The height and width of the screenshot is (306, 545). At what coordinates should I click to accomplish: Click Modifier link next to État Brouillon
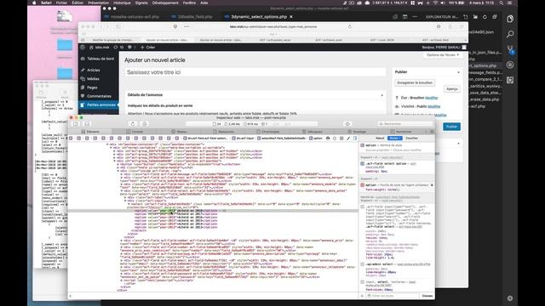(x=432, y=99)
